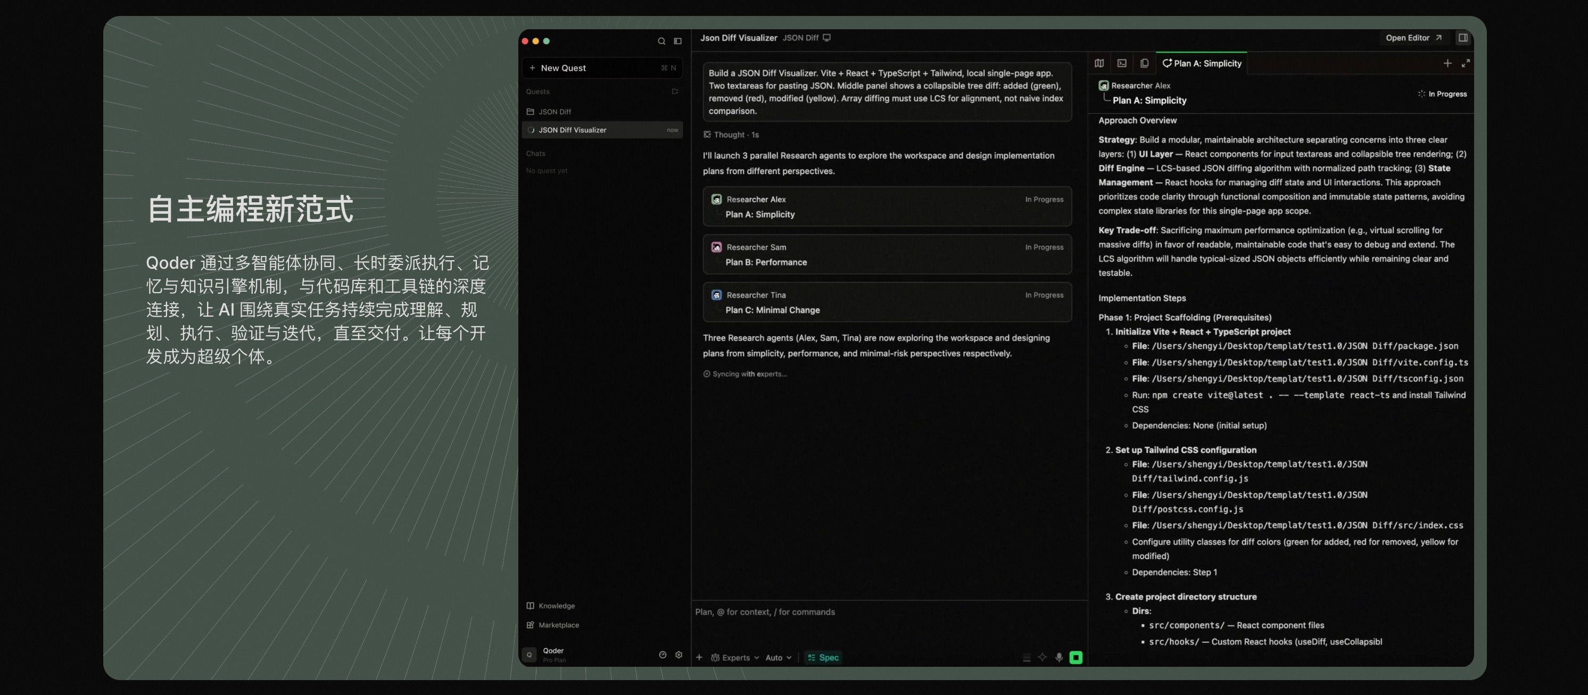
Task: Click the monitor icon beside JSON Diff title
Action: click(x=826, y=38)
